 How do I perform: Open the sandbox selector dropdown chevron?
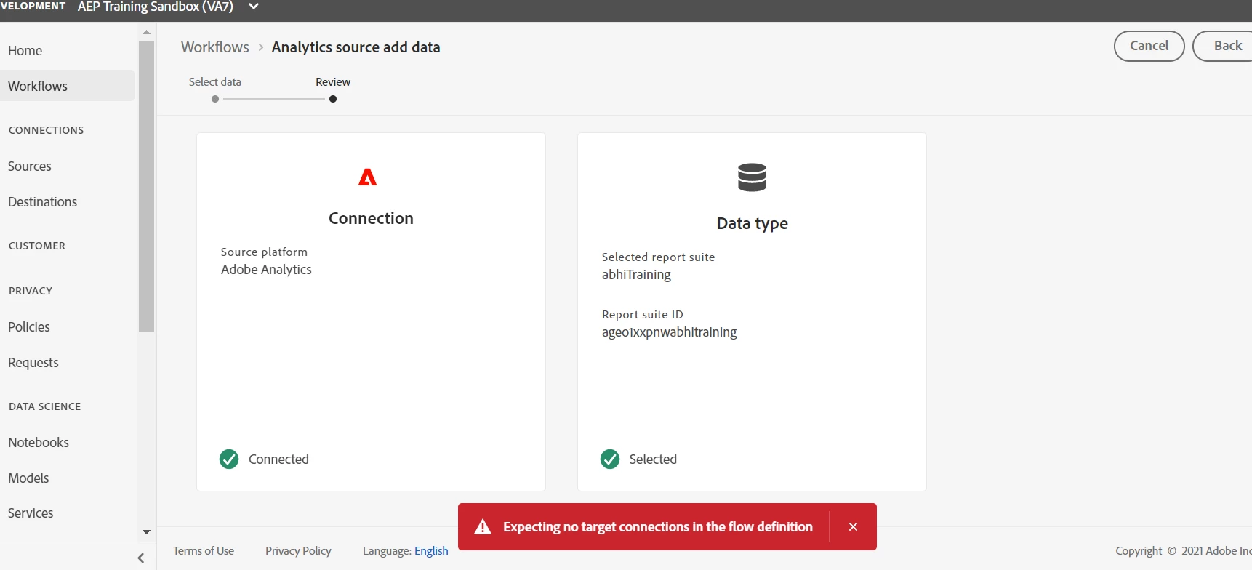point(254,7)
